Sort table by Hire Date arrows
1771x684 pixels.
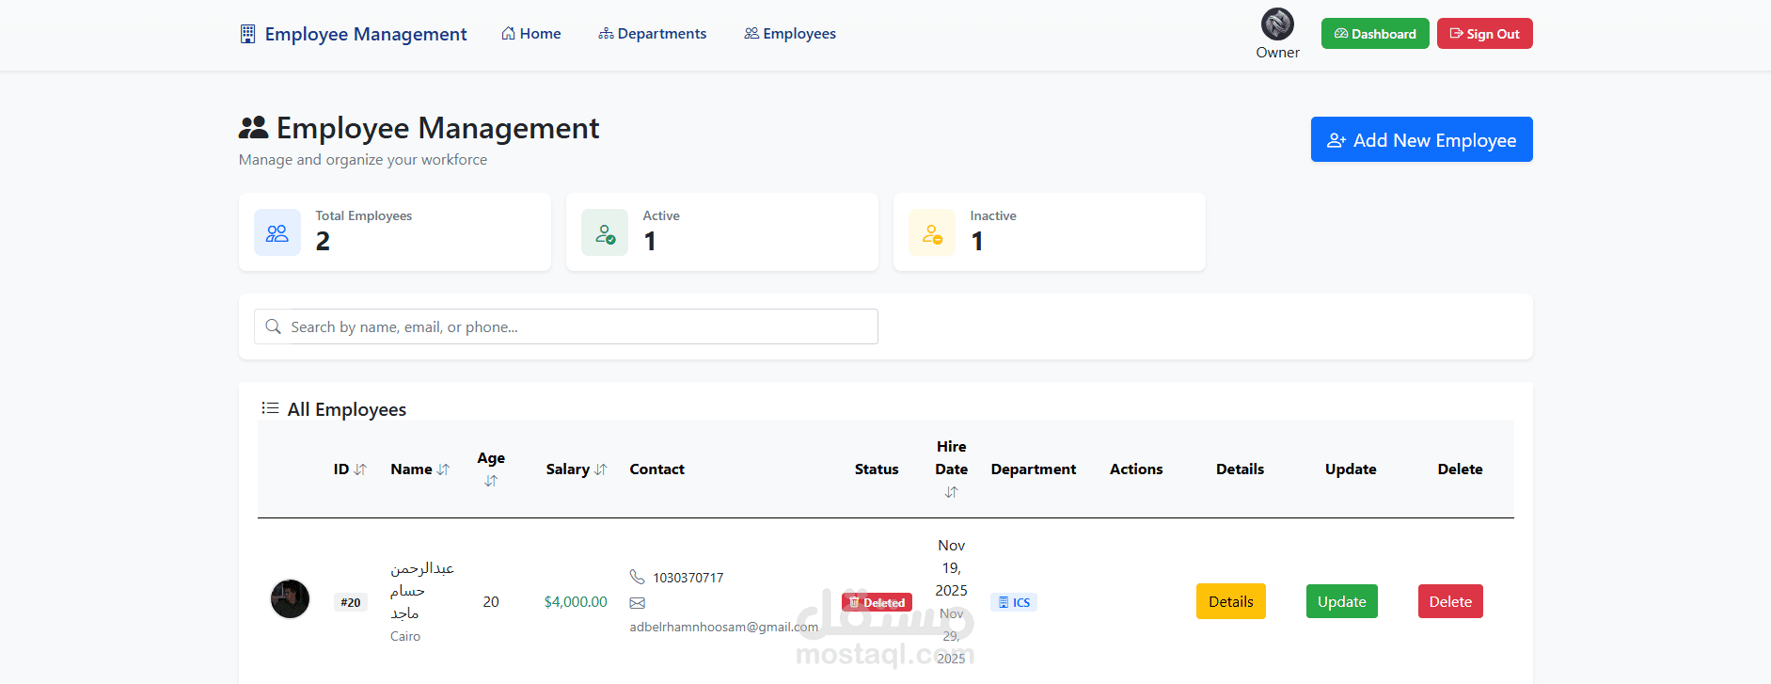pos(951,492)
